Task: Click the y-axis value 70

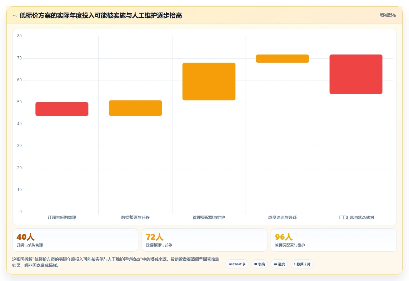Action: pos(19,58)
